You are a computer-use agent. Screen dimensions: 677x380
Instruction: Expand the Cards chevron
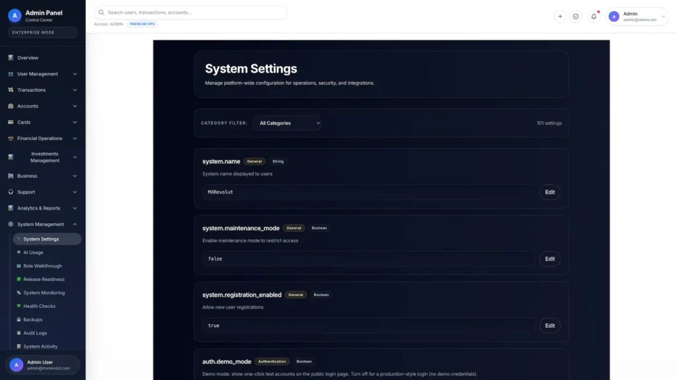pyautogui.click(x=75, y=122)
